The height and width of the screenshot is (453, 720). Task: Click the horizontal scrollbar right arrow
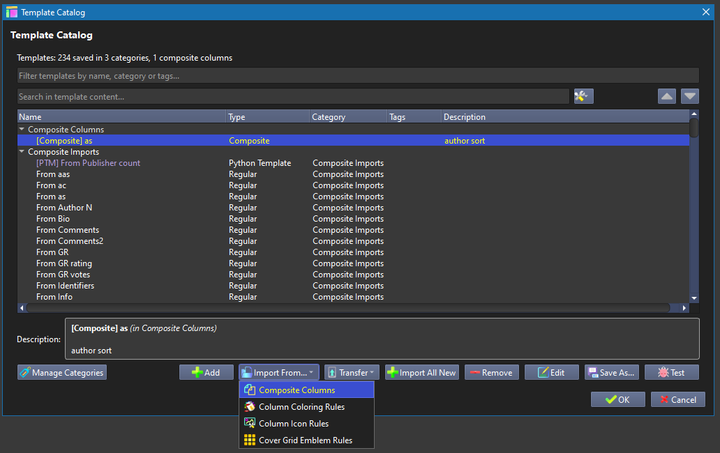pyautogui.click(x=684, y=308)
